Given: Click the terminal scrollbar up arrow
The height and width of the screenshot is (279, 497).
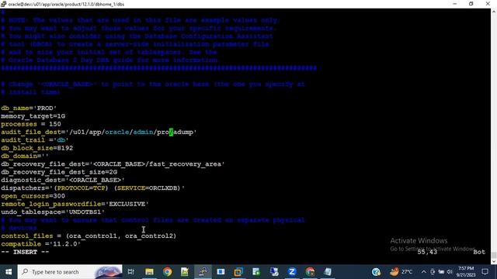Looking at the screenshot, I should tap(494, 12).
